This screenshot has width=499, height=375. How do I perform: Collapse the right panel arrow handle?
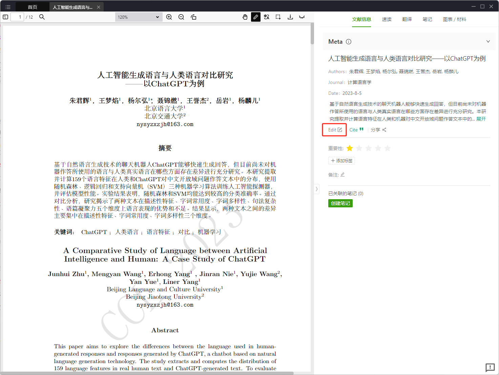pyautogui.click(x=317, y=189)
